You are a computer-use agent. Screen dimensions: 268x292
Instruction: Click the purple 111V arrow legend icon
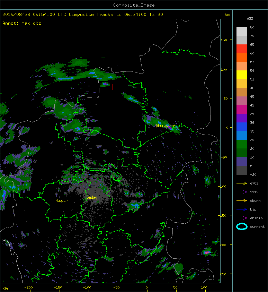point(242,192)
